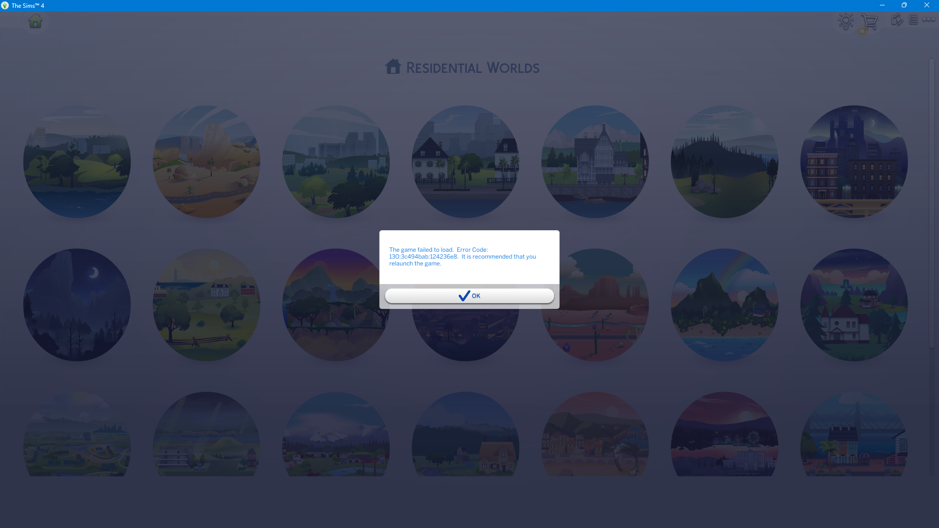Select the Mediterranean coastal town world
This screenshot has width=939, height=528.
click(595, 434)
